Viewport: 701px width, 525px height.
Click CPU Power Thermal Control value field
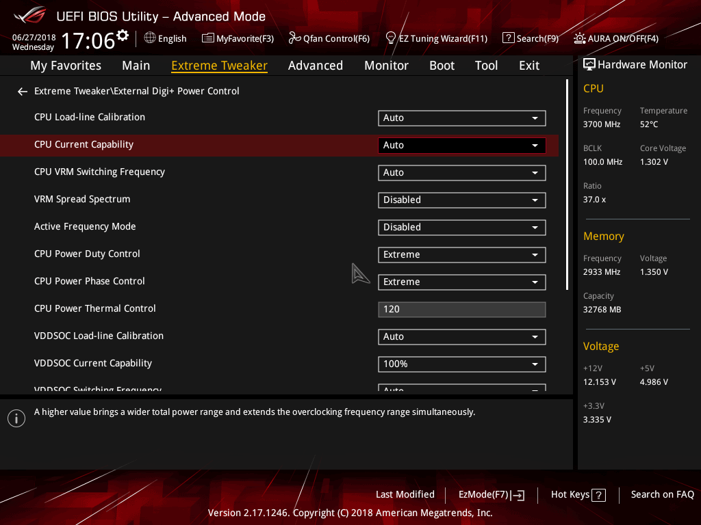click(x=462, y=310)
